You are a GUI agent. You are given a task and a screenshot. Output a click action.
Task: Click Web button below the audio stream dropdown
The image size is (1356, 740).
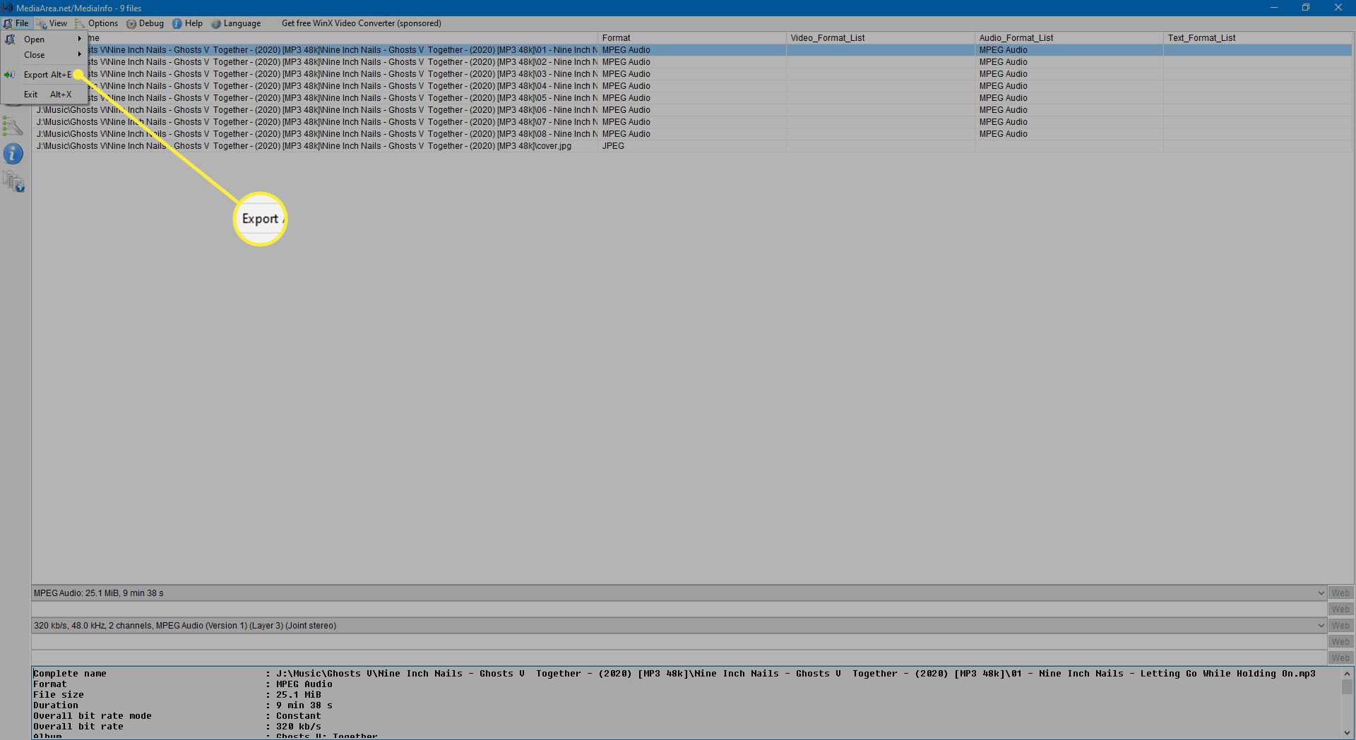pyautogui.click(x=1340, y=642)
